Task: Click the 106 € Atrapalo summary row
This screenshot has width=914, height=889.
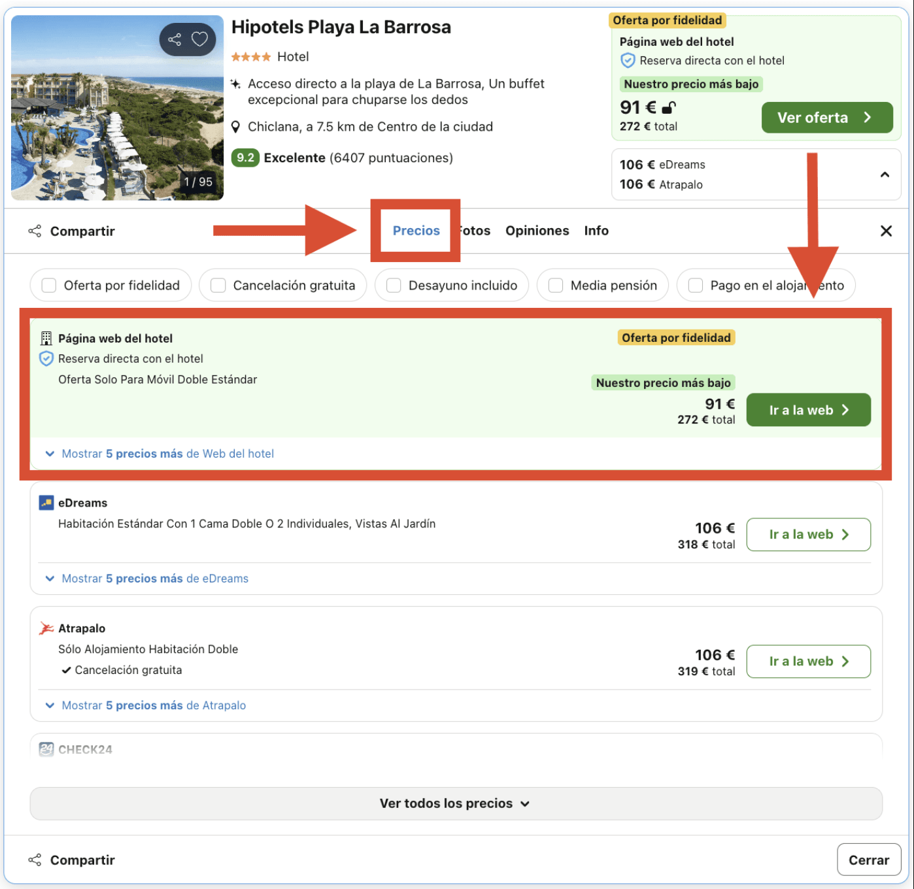Action: pos(661,184)
